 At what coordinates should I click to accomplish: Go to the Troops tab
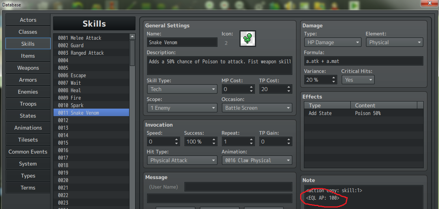[28, 104]
